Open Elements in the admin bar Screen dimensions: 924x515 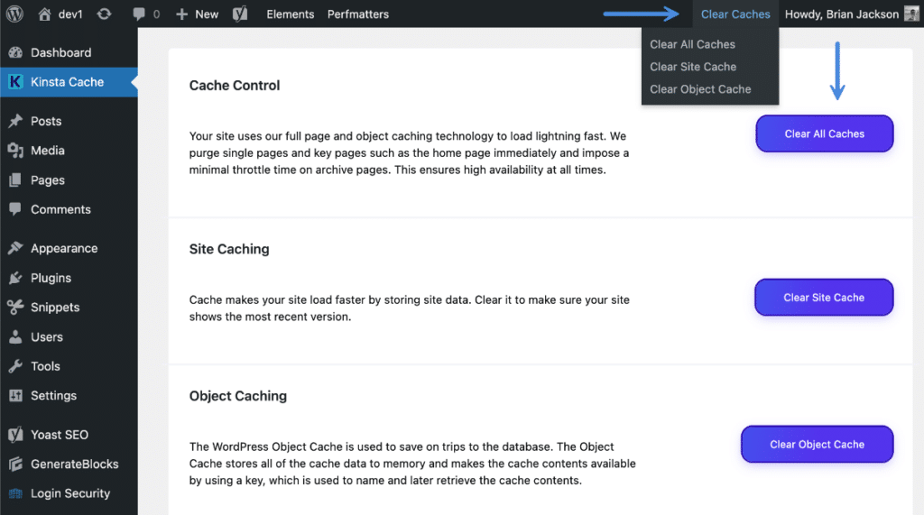tap(290, 14)
